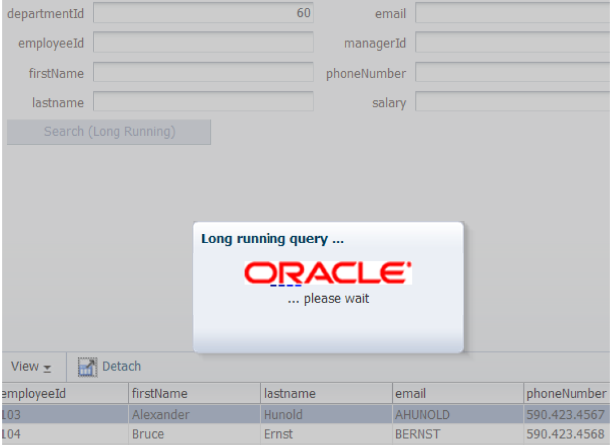The width and height of the screenshot is (612, 445).
Task: Select the lastname input field
Action: pos(203,103)
